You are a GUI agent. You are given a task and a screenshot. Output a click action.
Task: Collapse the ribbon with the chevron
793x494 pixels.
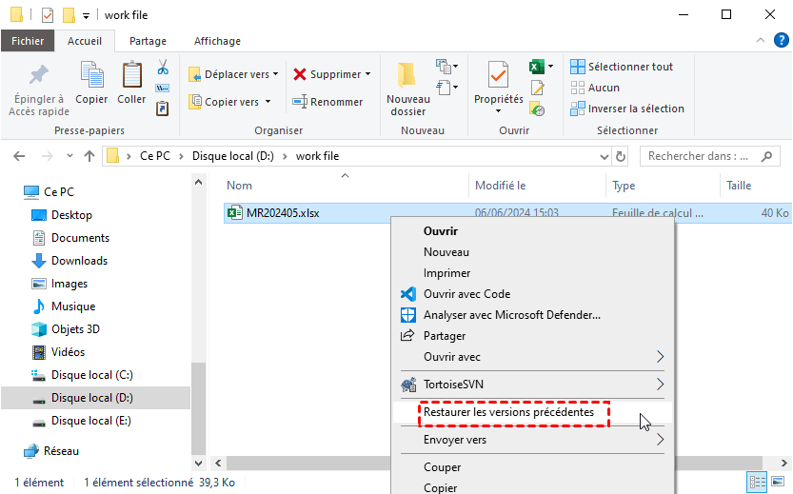760,40
